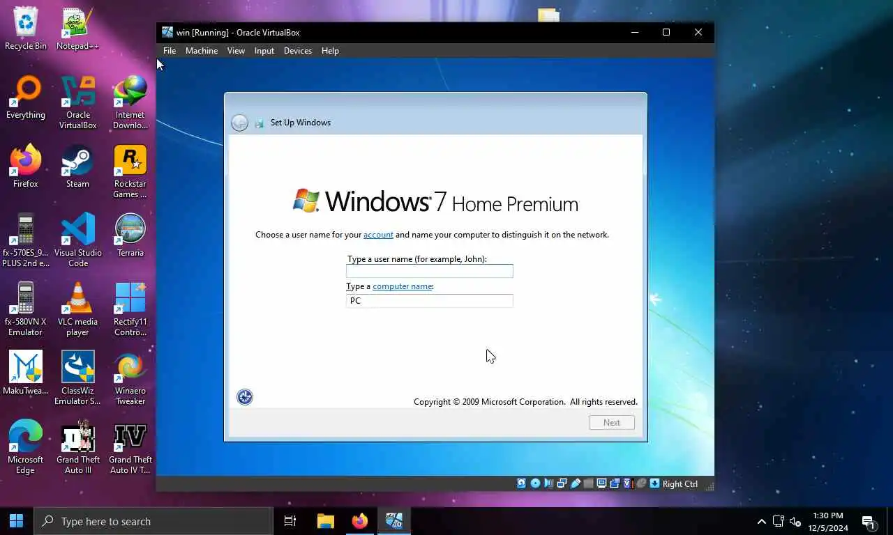This screenshot has width=893, height=535.
Task: Click the taskbar search box
Action: coord(153,521)
